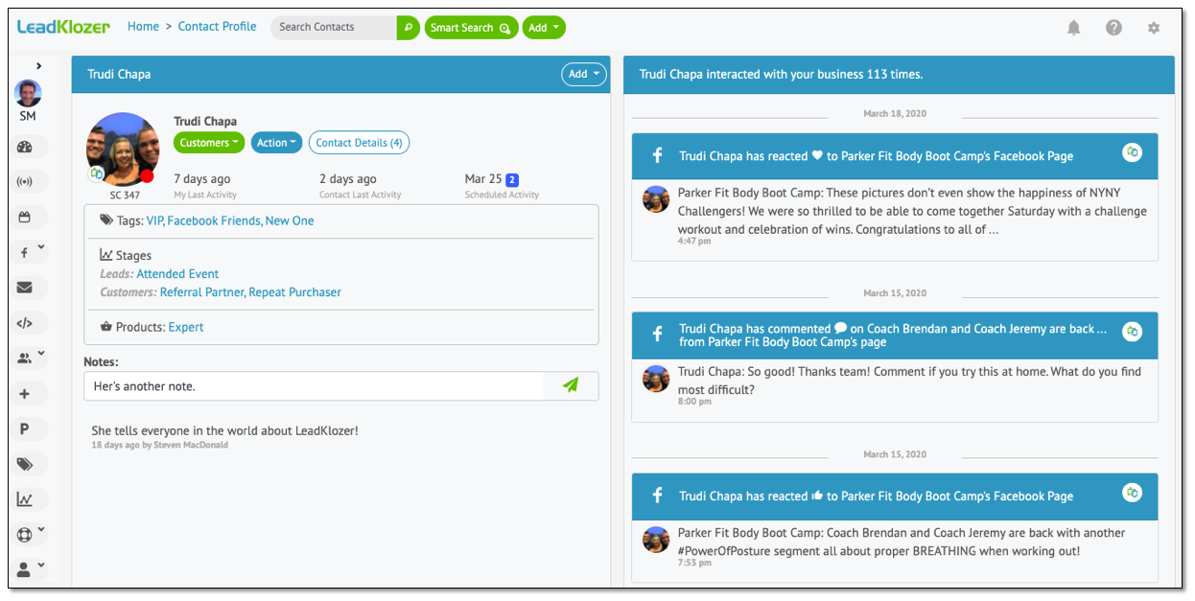Click the 'She tells everyone in the world' note
Screen dimensions: 1195x601
[x=224, y=430]
